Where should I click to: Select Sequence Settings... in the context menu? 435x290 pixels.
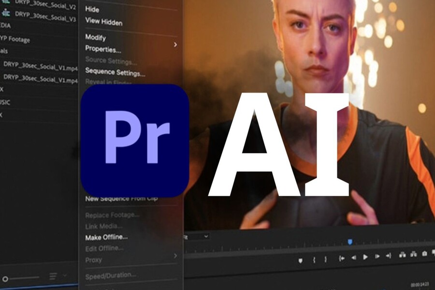click(x=115, y=73)
